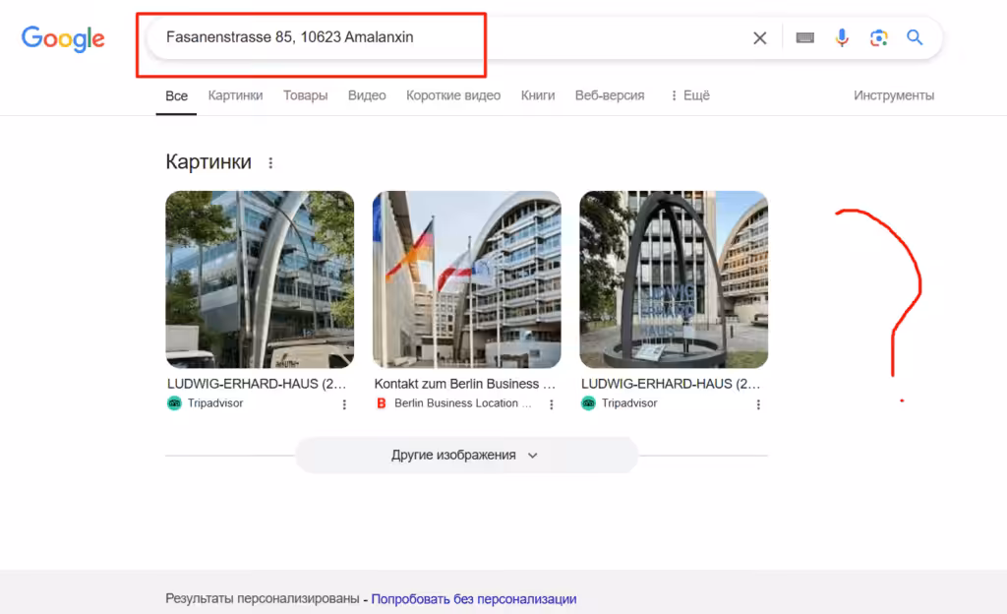Open three-dot menu beside Картинки heading
This screenshot has height=614, width=1007.
click(x=270, y=163)
